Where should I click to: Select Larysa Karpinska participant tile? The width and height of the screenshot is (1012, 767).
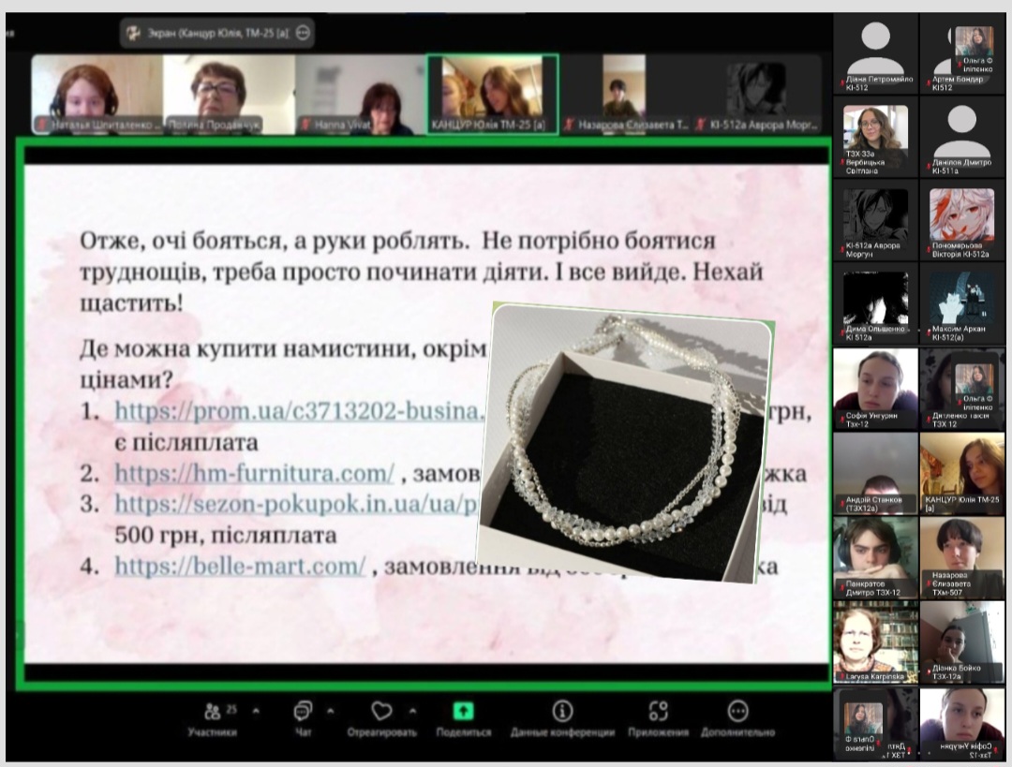[x=876, y=642]
